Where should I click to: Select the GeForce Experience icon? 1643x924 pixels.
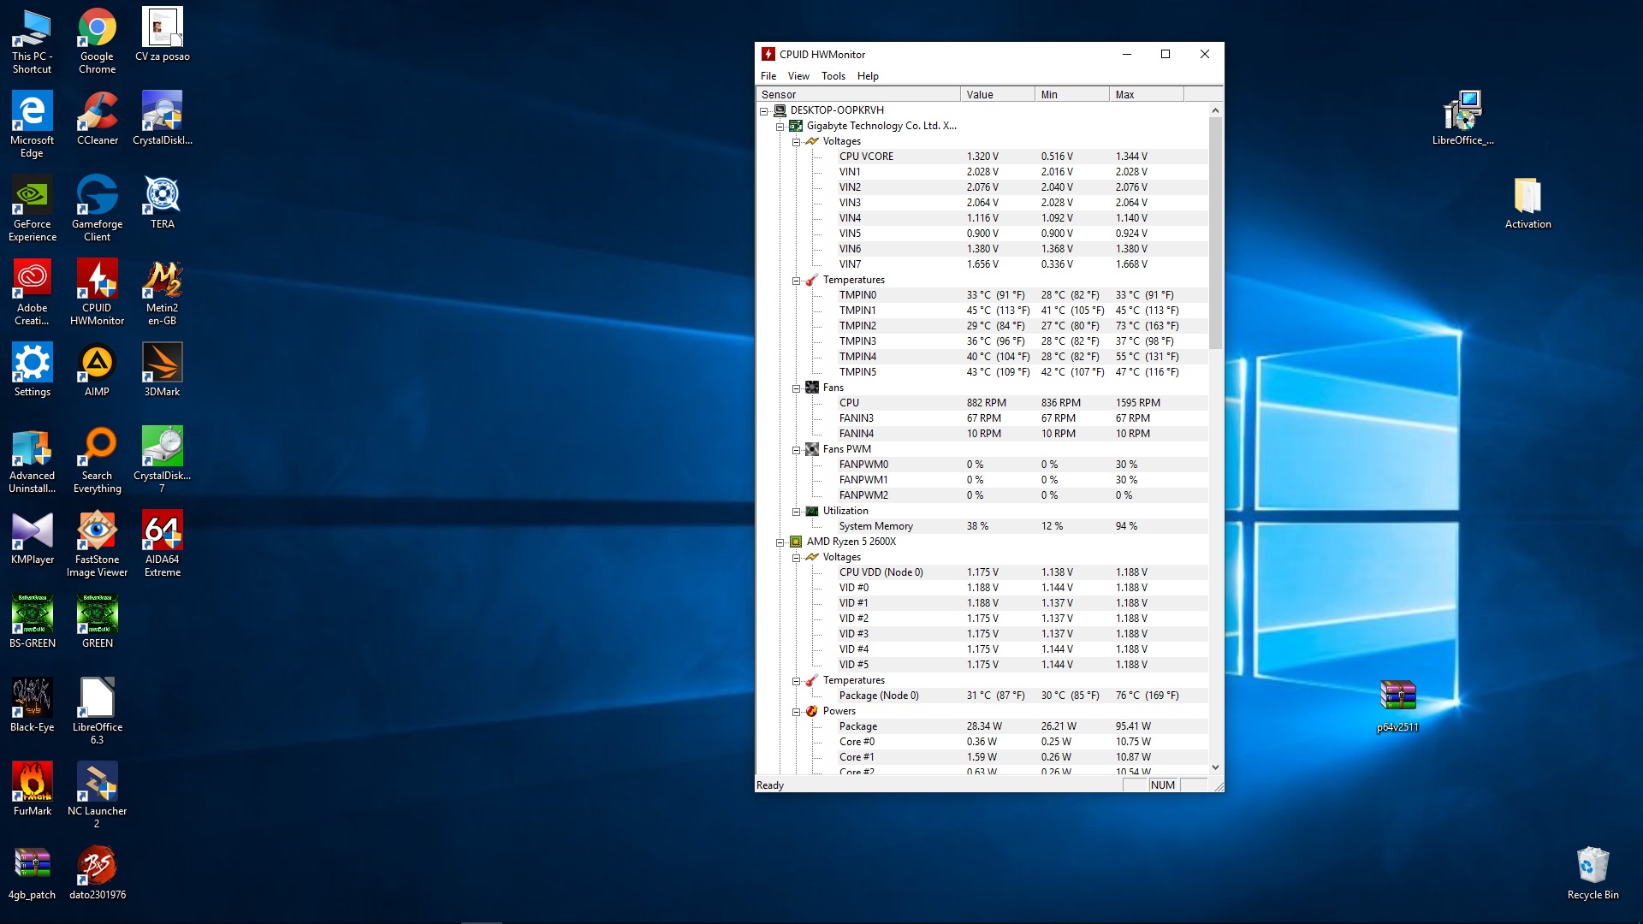coord(32,208)
